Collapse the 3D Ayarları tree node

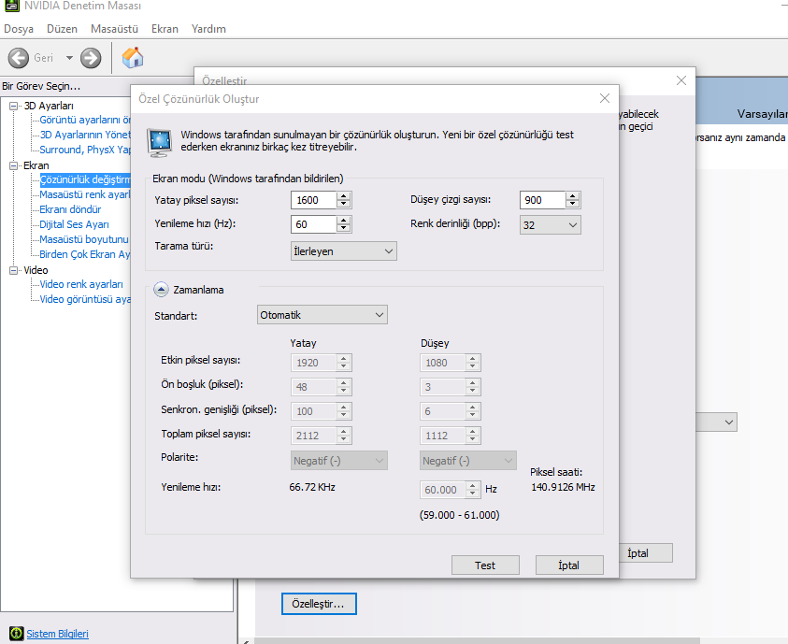(14, 106)
